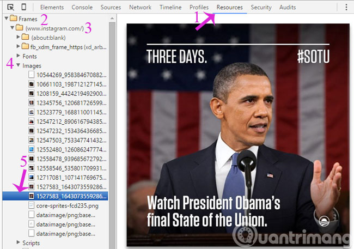Select image 12558546_535801709931...

pos(71,168)
